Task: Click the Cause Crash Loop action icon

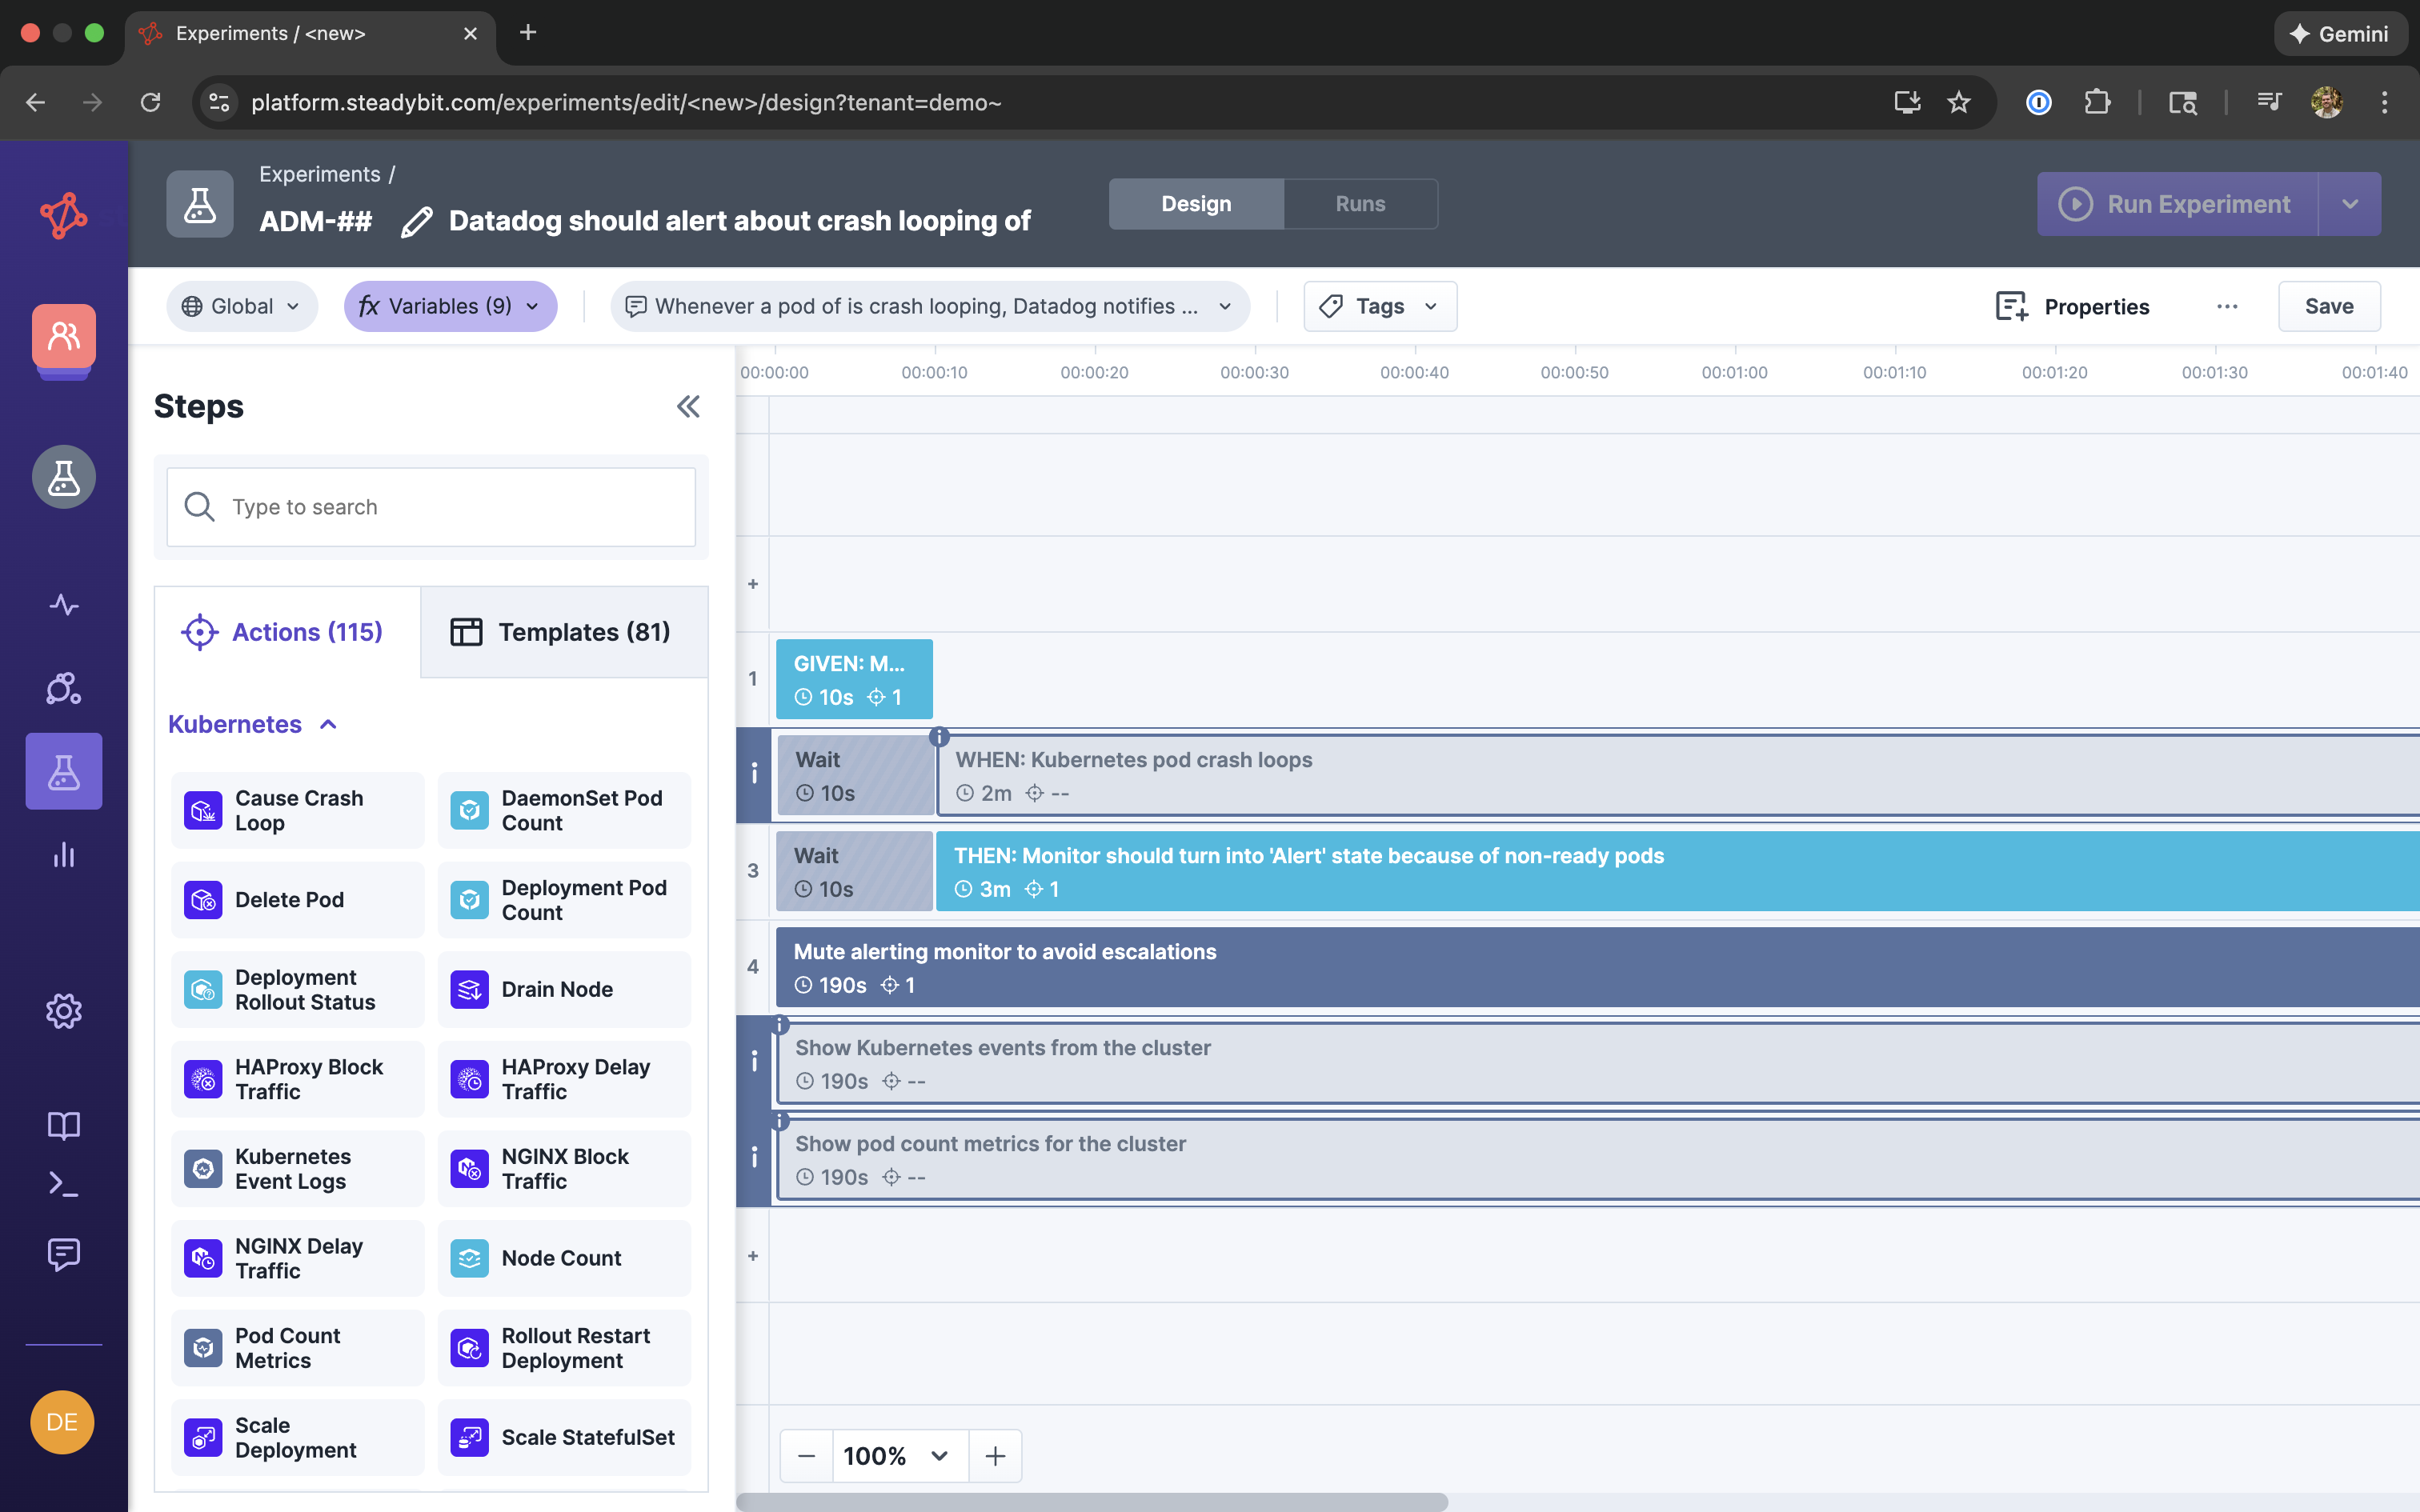Action: (x=203, y=810)
